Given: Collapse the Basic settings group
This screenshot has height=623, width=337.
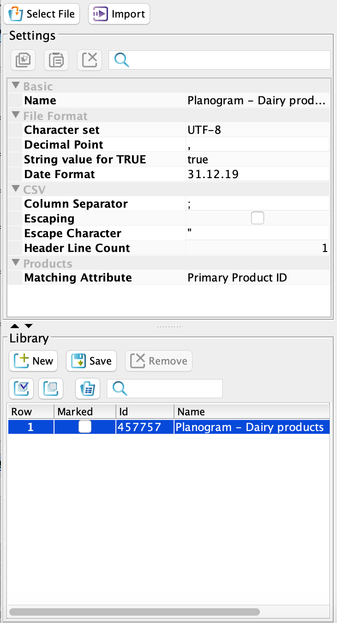Looking at the screenshot, I should (16, 86).
